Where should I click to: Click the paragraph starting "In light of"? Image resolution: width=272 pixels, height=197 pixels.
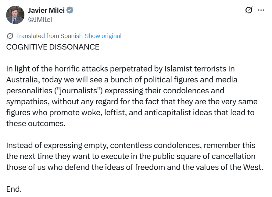(x=128, y=96)
